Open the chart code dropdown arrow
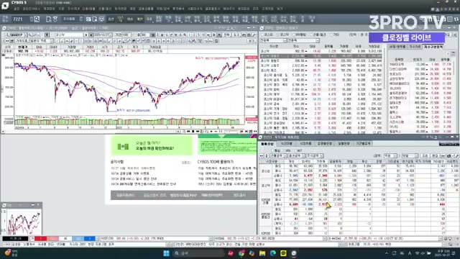 pos(26,35)
